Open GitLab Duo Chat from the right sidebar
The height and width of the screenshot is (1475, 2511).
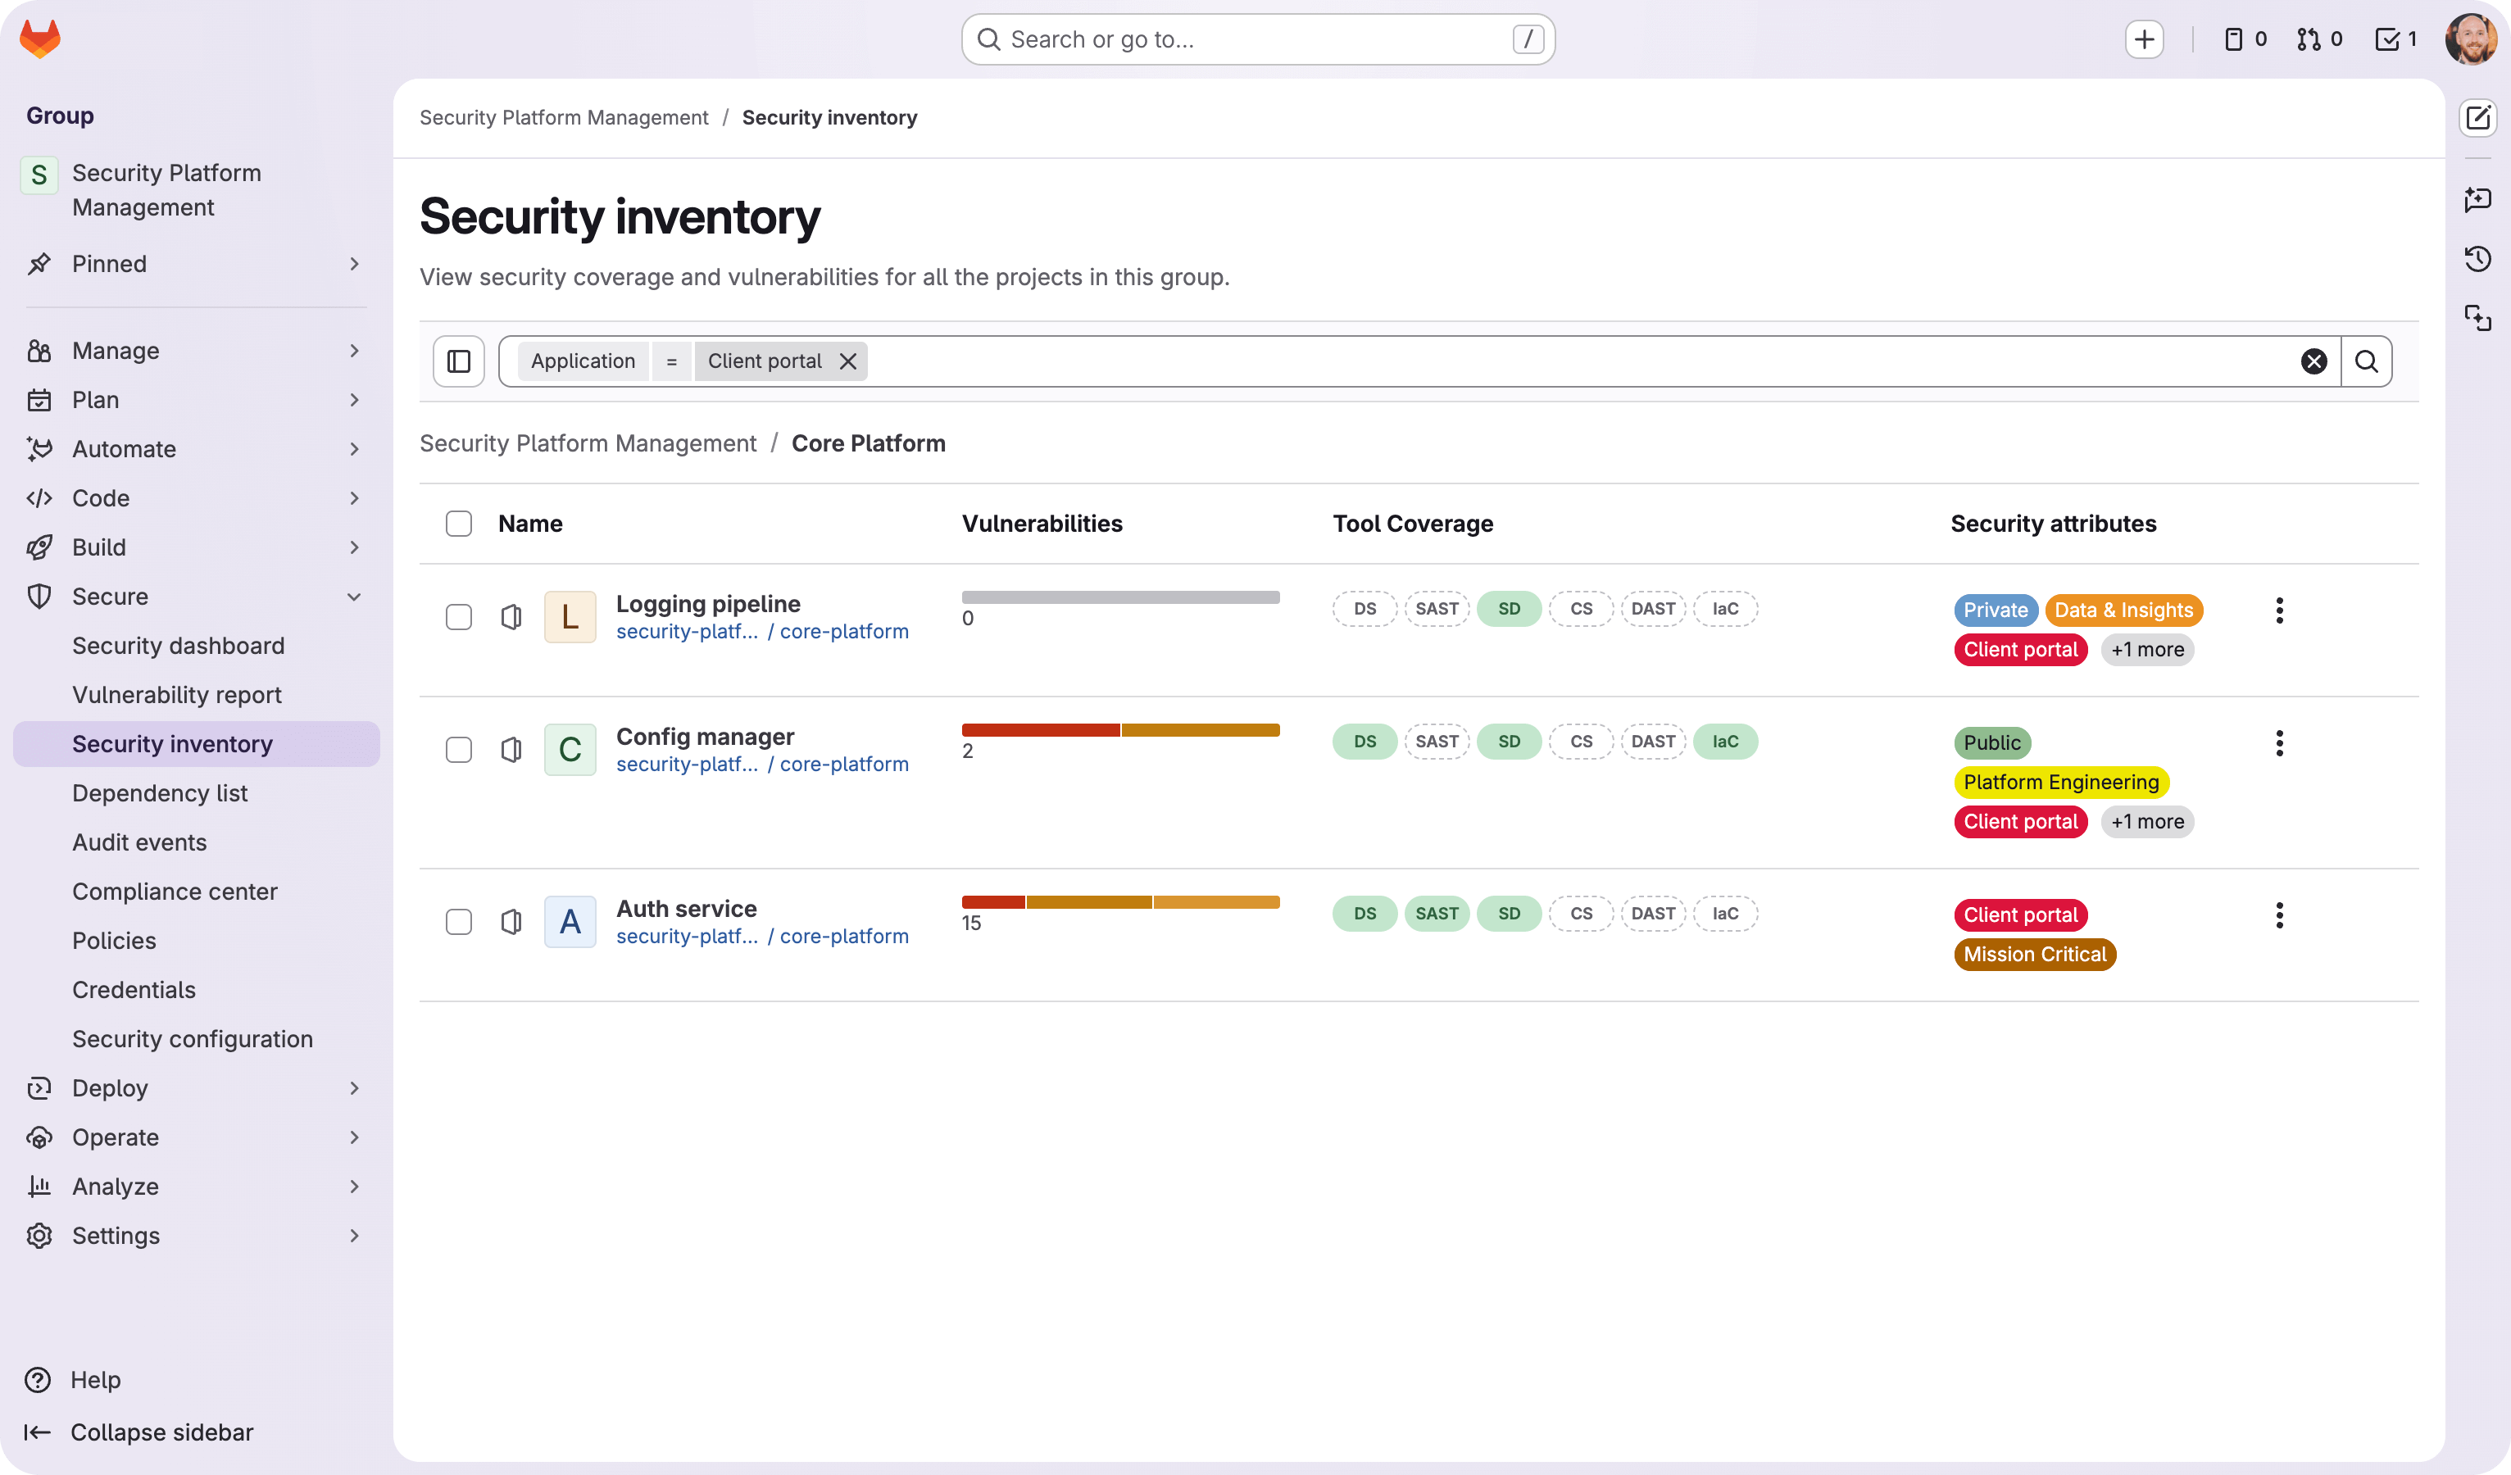(2478, 198)
